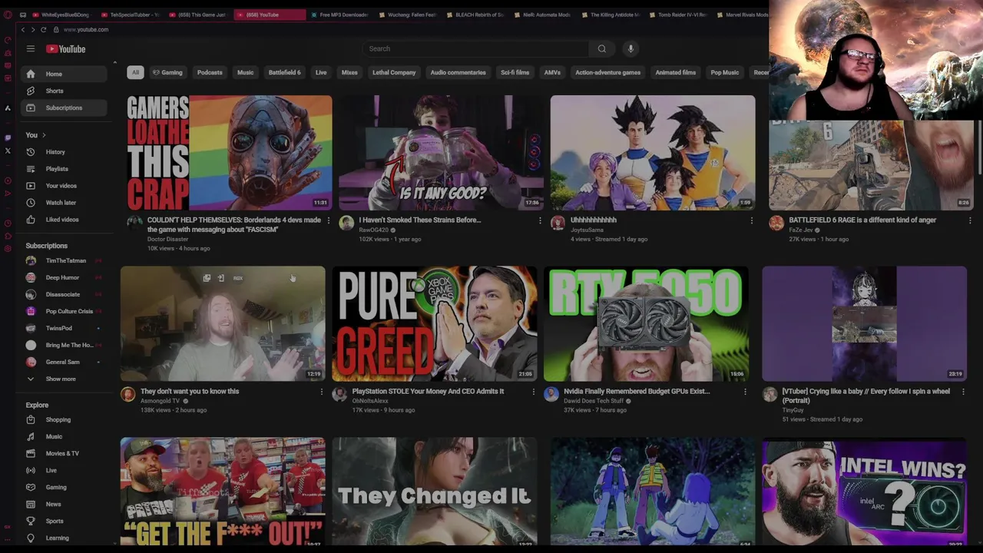Screen dimensions: 983x553
Task: Open the Intel Wins? video thumbnail
Action: [865, 492]
